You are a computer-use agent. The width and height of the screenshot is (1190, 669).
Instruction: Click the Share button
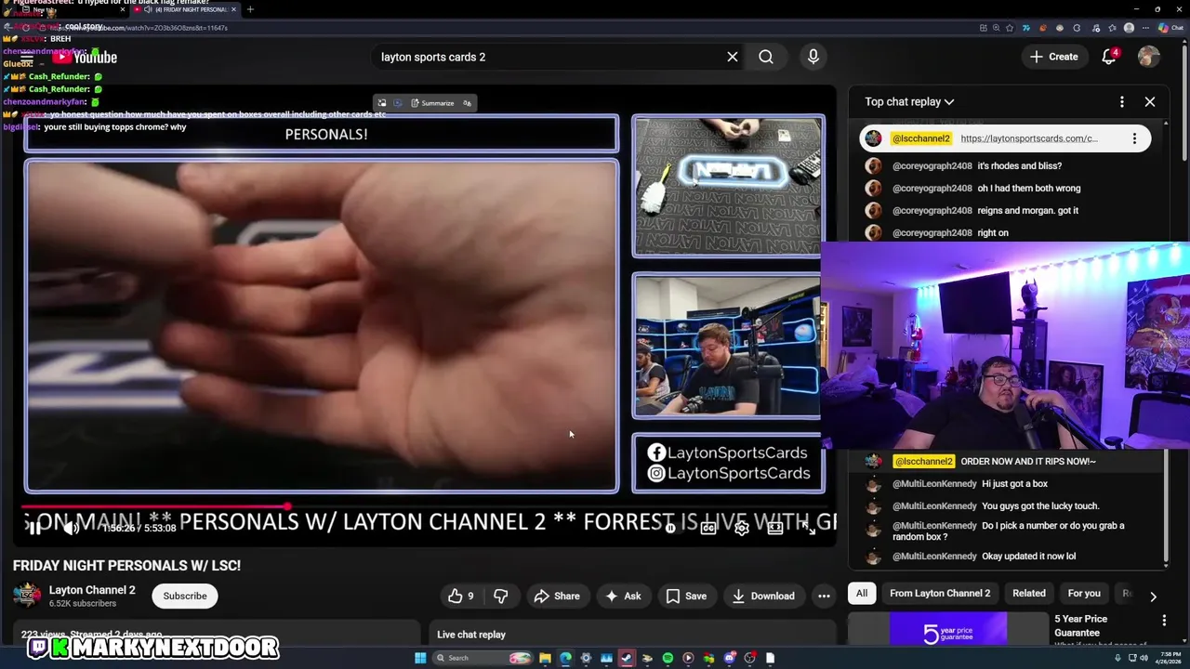(557, 596)
